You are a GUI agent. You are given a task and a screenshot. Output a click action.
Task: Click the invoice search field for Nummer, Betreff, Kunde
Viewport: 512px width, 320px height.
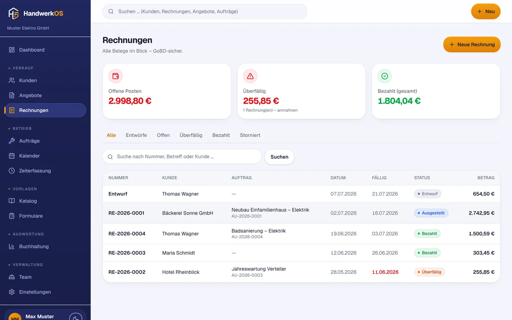click(182, 157)
